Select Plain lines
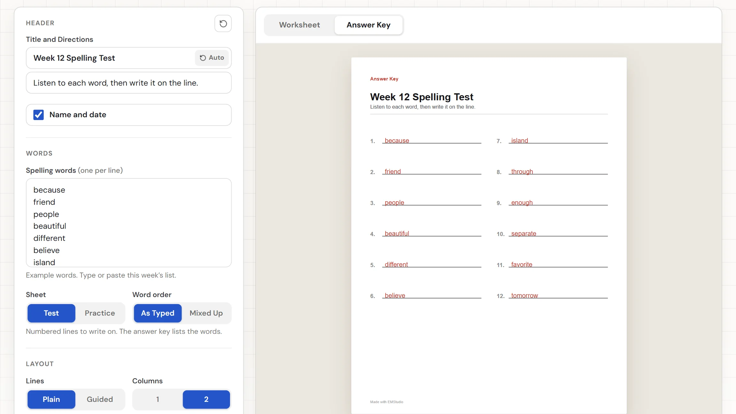This screenshot has width=736, height=414. (x=51, y=399)
